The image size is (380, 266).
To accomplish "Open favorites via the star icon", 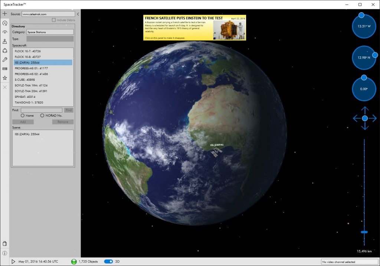I will 4,77.
